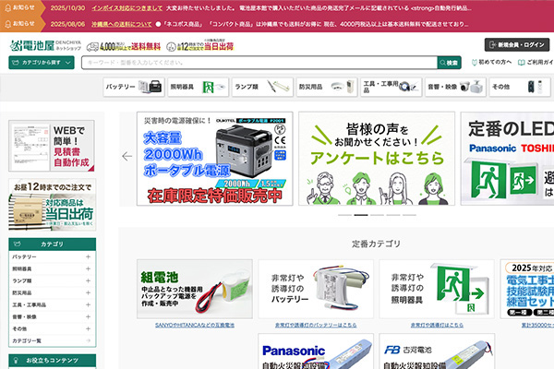Click the 新規会員・ログイン button
Screen dimensions: 554x369
point(523,44)
